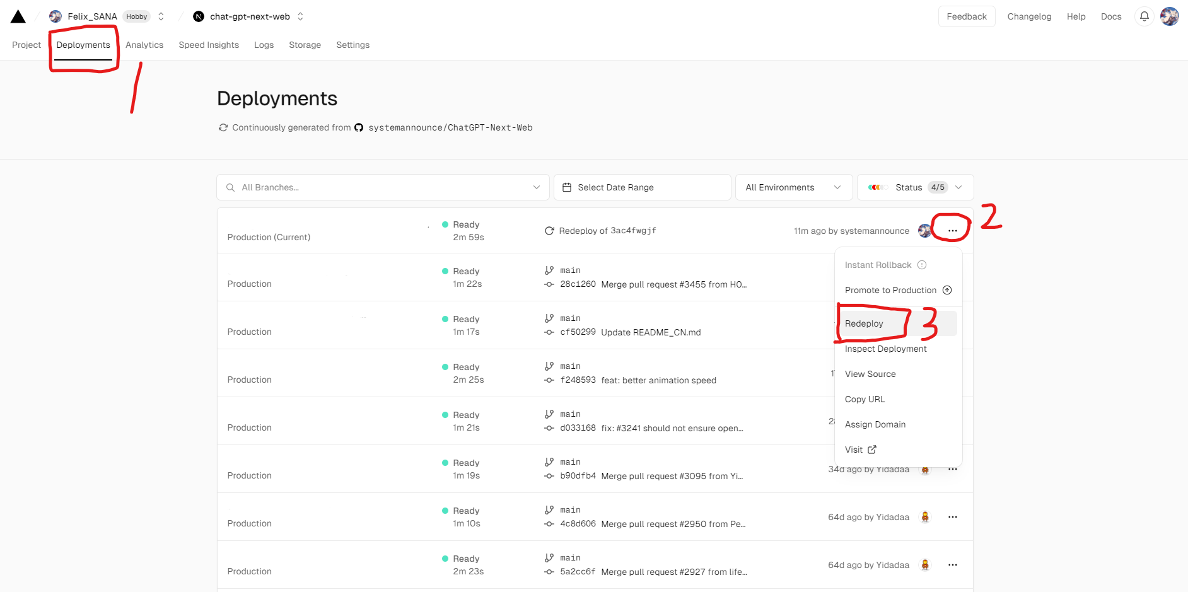Switch to the Deployments tab
1188x592 pixels.
[x=83, y=45]
